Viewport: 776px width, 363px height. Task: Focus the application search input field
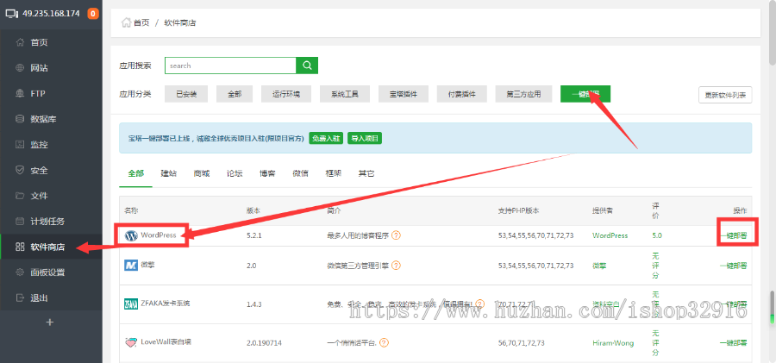pos(230,66)
